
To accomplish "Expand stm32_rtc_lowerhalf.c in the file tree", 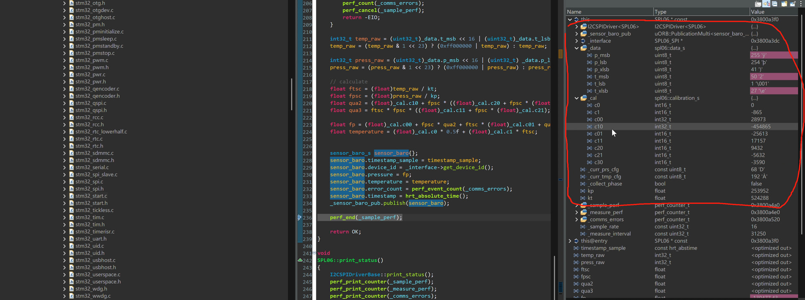I will click(x=64, y=132).
